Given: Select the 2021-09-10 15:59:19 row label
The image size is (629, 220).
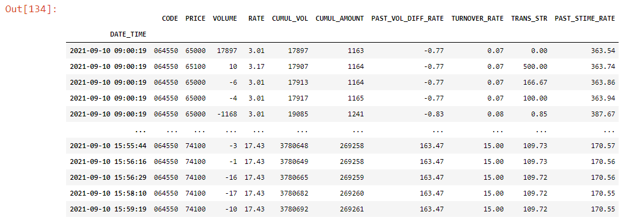Looking at the screenshot, I should 108,209.
